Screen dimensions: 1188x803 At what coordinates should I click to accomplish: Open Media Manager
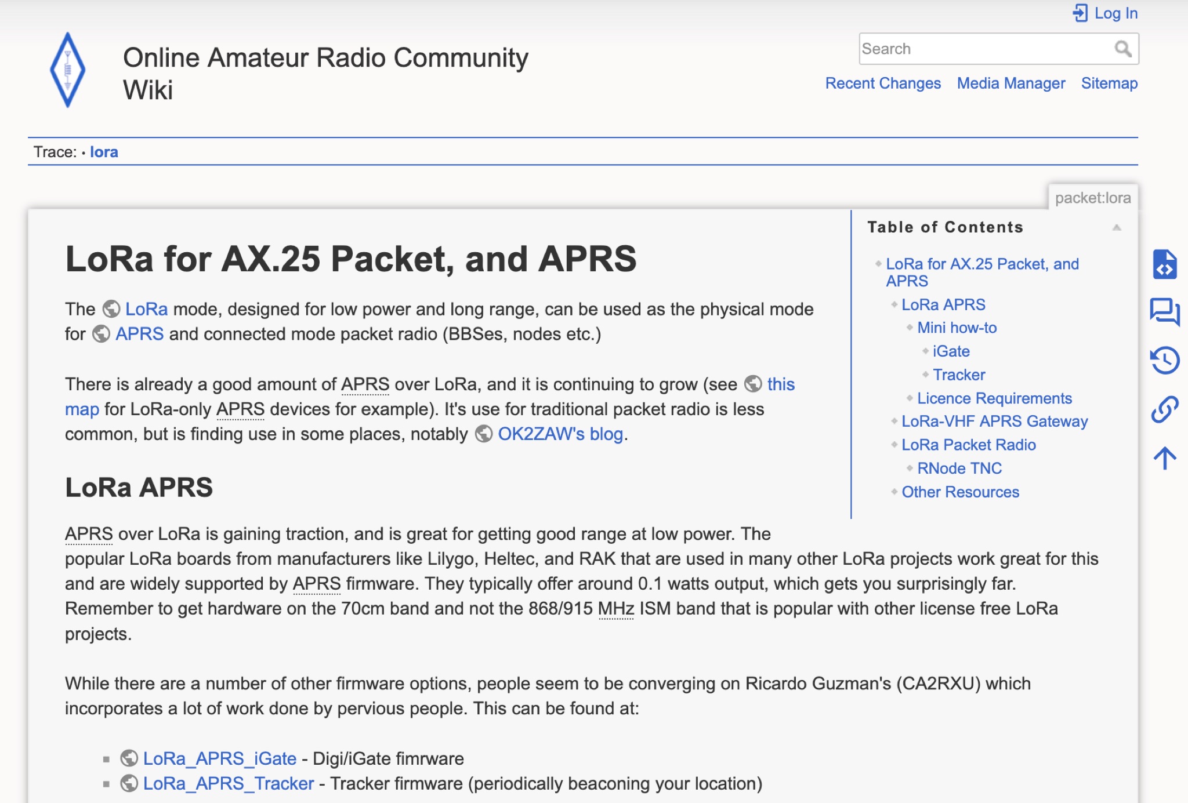click(1010, 83)
